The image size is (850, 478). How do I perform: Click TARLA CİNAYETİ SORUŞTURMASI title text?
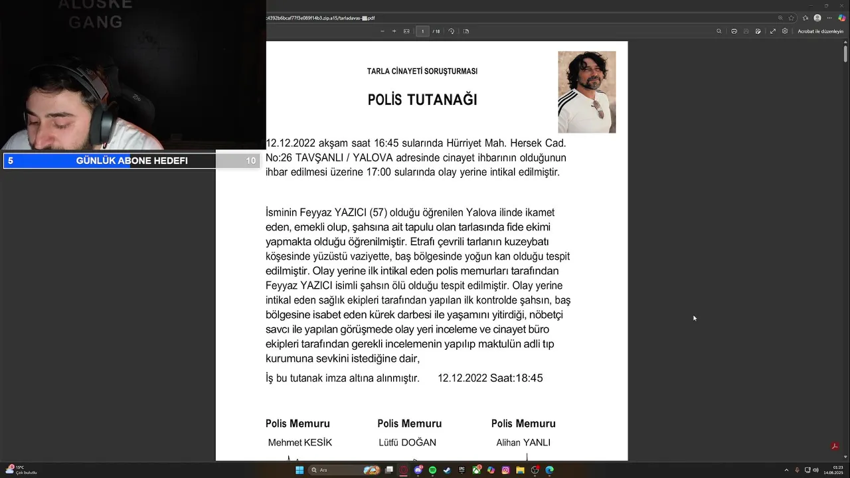[x=422, y=71]
